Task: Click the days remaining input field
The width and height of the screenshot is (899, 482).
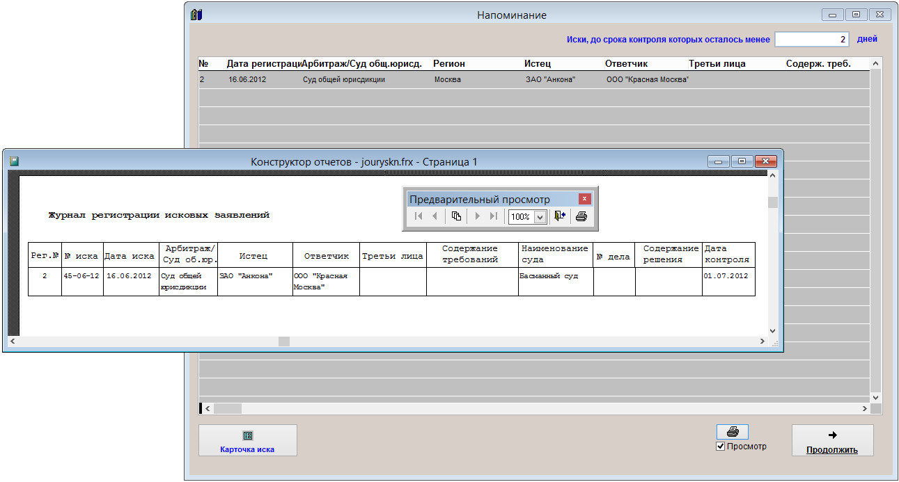Action: (811, 40)
